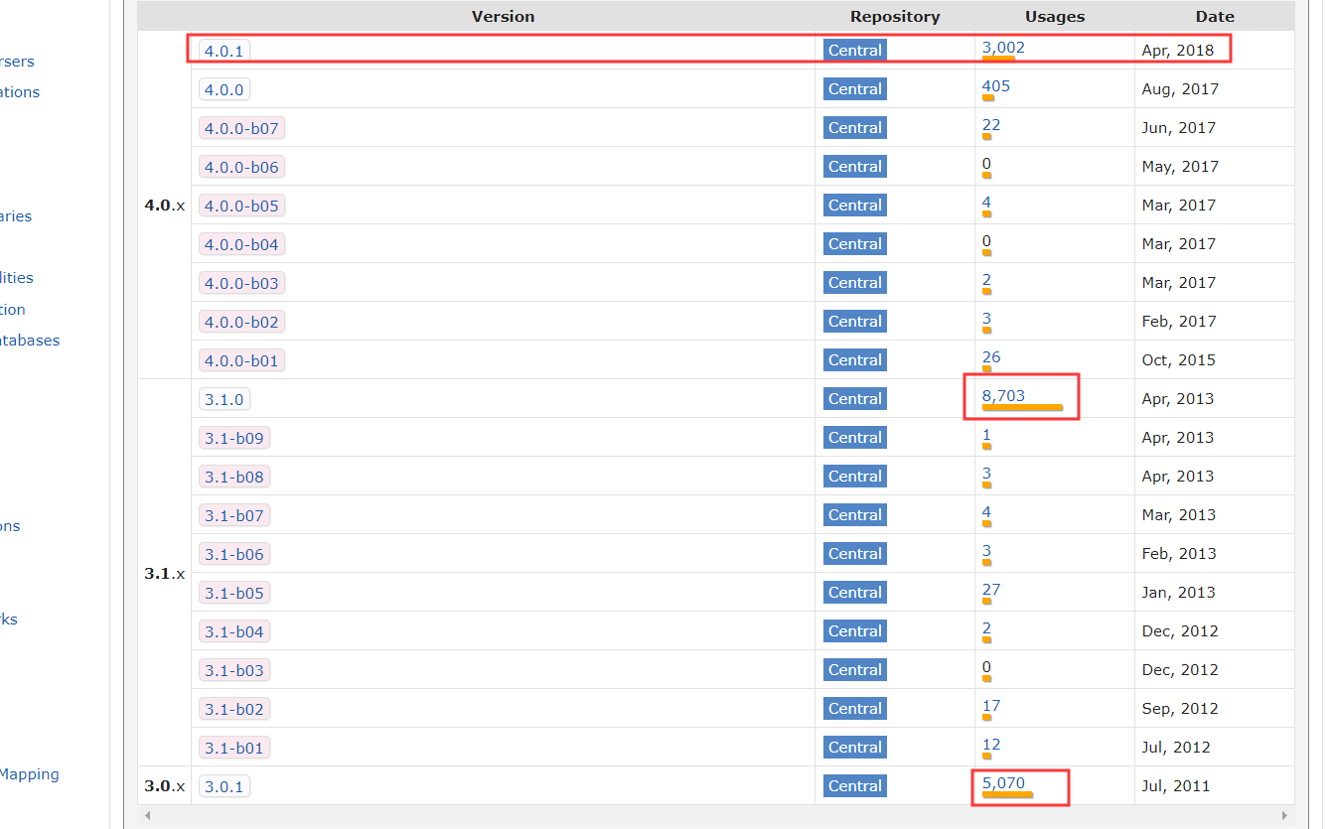The width and height of the screenshot is (1334, 829).
Task: Click the Version column header
Action: pyautogui.click(x=503, y=17)
